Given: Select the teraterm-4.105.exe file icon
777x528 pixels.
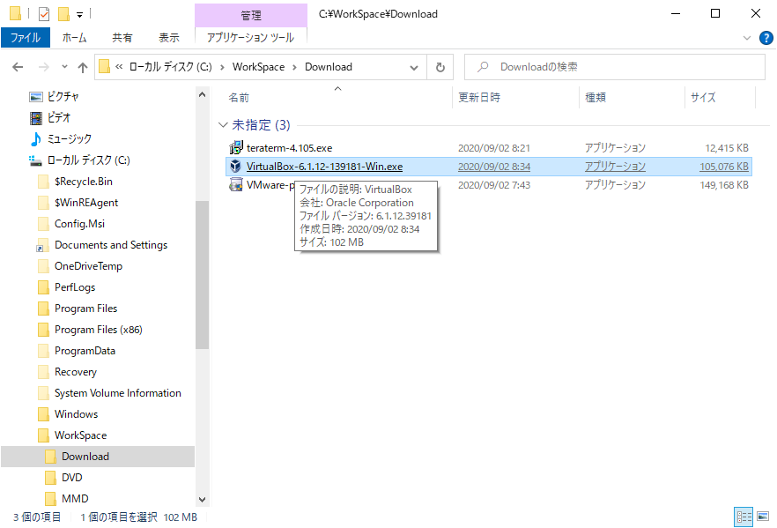Looking at the screenshot, I should pyautogui.click(x=236, y=147).
